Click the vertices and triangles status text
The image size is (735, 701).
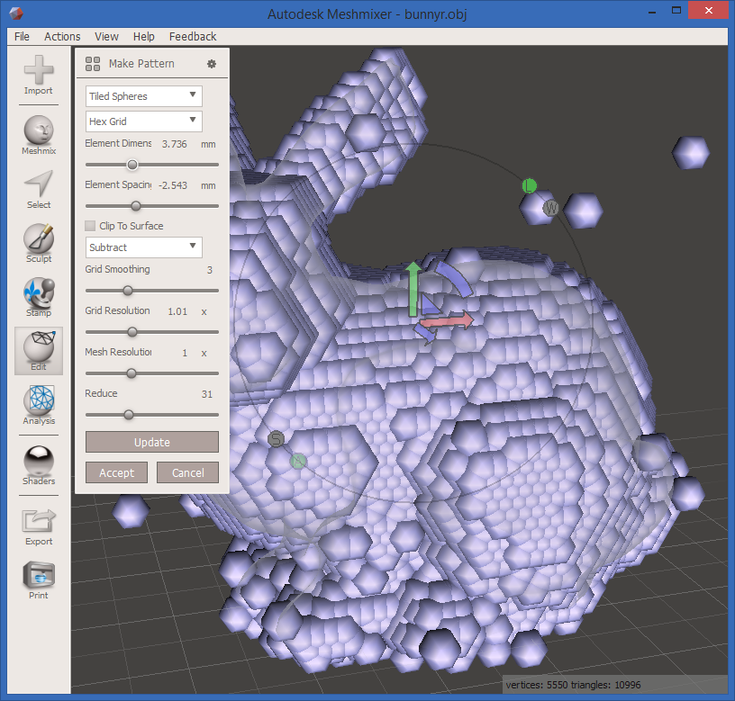[573, 685]
